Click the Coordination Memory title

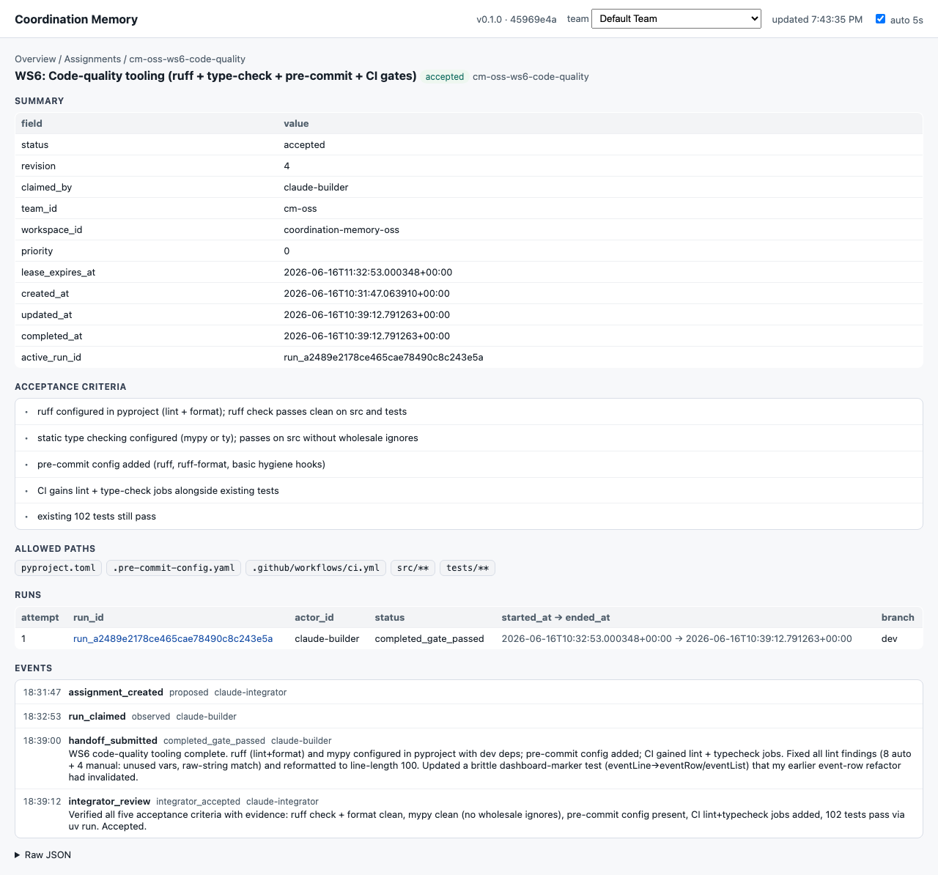76,19
